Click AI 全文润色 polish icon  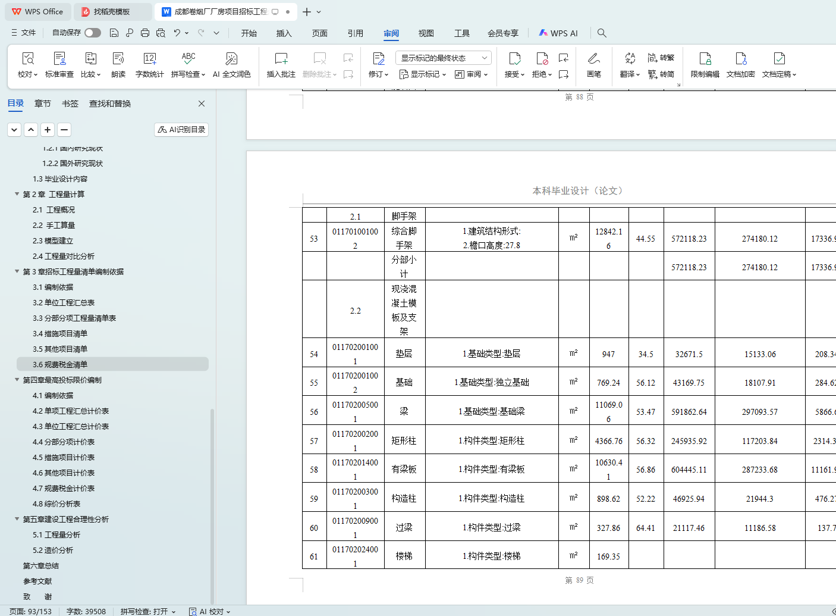pos(231,59)
